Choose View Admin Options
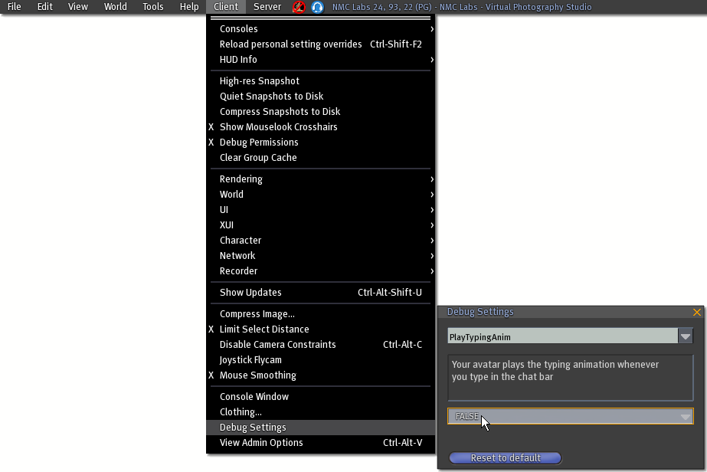The height and width of the screenshot is (472, 707). (261, 443)
